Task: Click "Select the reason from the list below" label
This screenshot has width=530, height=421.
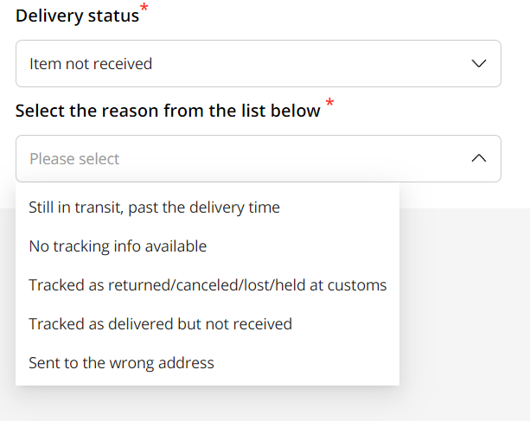Action: [168, 112]
